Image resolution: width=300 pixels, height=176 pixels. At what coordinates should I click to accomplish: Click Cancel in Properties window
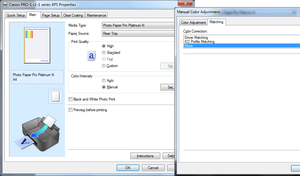point(153,168)
